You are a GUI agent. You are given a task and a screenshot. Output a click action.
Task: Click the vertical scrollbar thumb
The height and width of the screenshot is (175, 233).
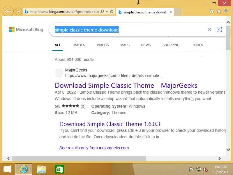228,38
